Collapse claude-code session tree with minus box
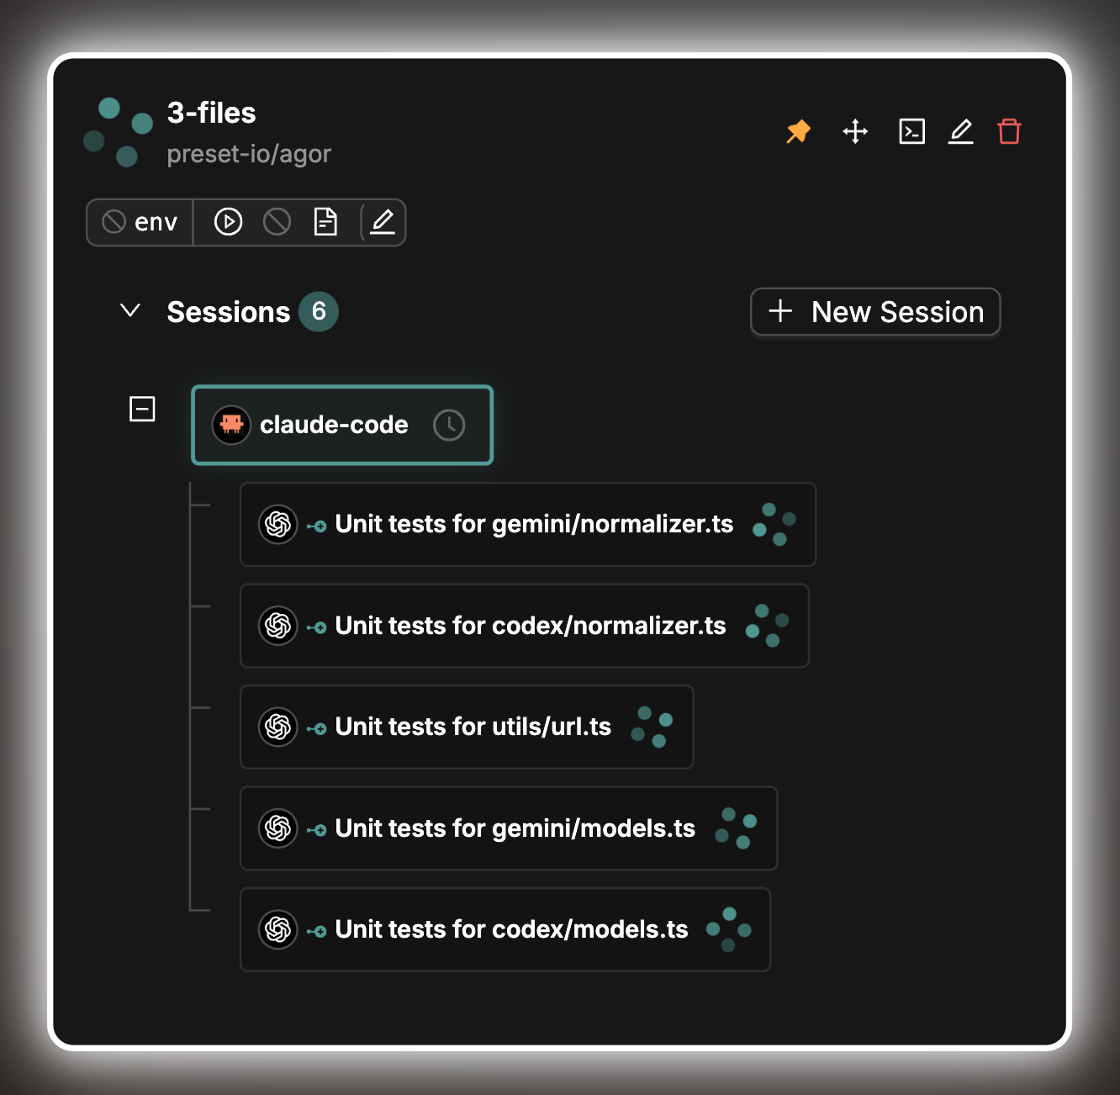Image resolution: width=1120 pixels, height=1095 pixels. click(142, 409)
